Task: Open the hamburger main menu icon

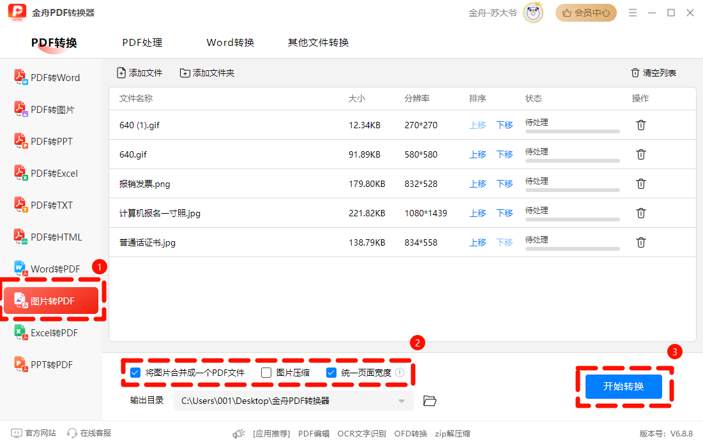Action: pyautogui.click(x=633, y=13)
